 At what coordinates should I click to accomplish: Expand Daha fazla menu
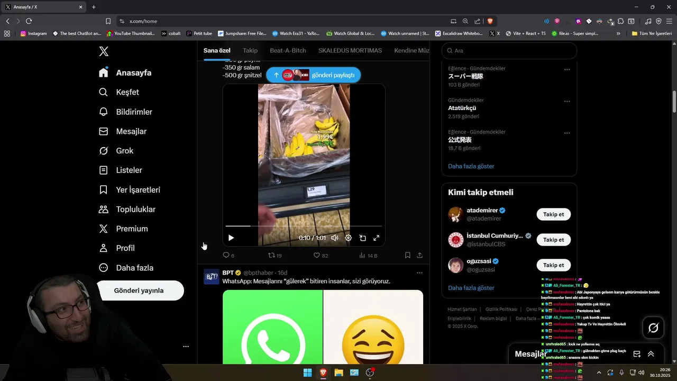(126, 268)
